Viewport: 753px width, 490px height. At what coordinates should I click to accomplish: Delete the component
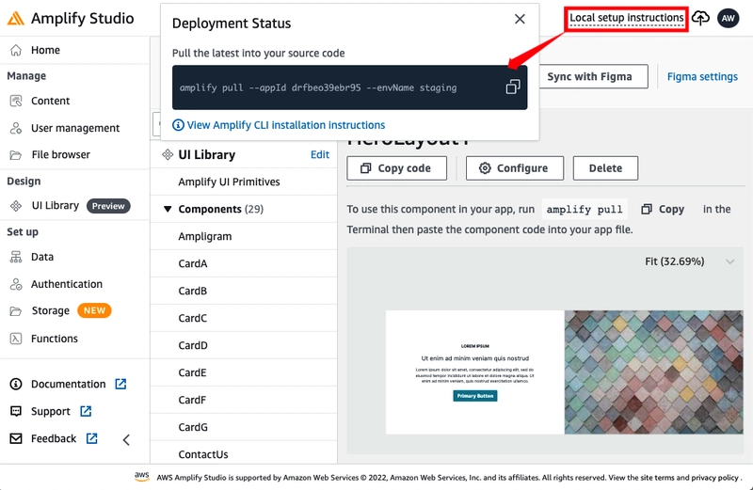click(605, 168)
